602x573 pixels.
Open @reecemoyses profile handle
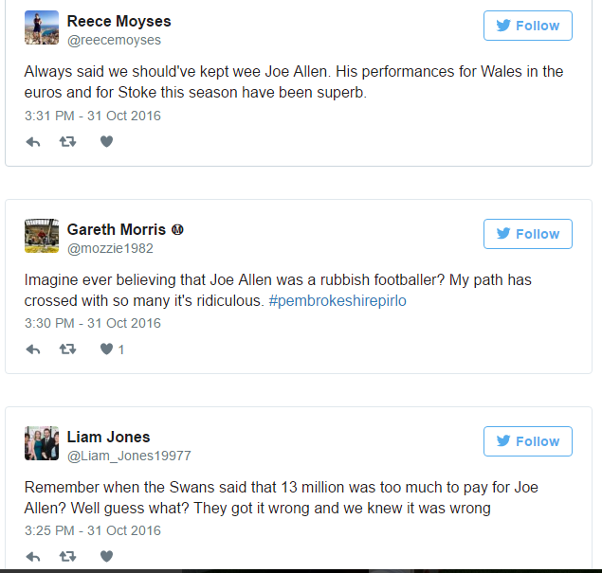pyautogui.click(x=114, y=41)
